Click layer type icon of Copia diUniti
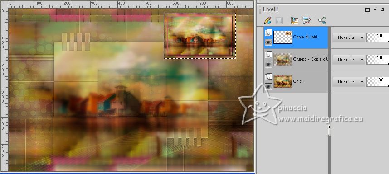 (268, 33)
